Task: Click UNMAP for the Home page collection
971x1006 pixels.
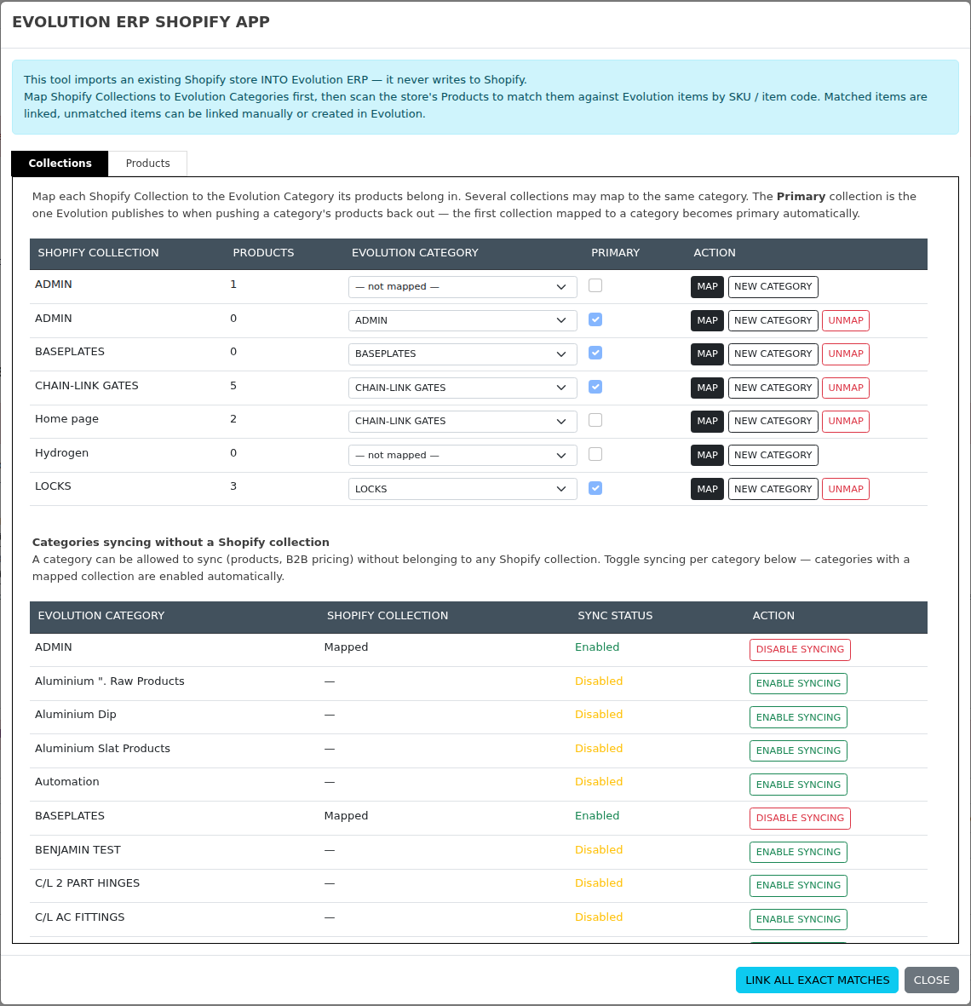Action: point(845,421)
